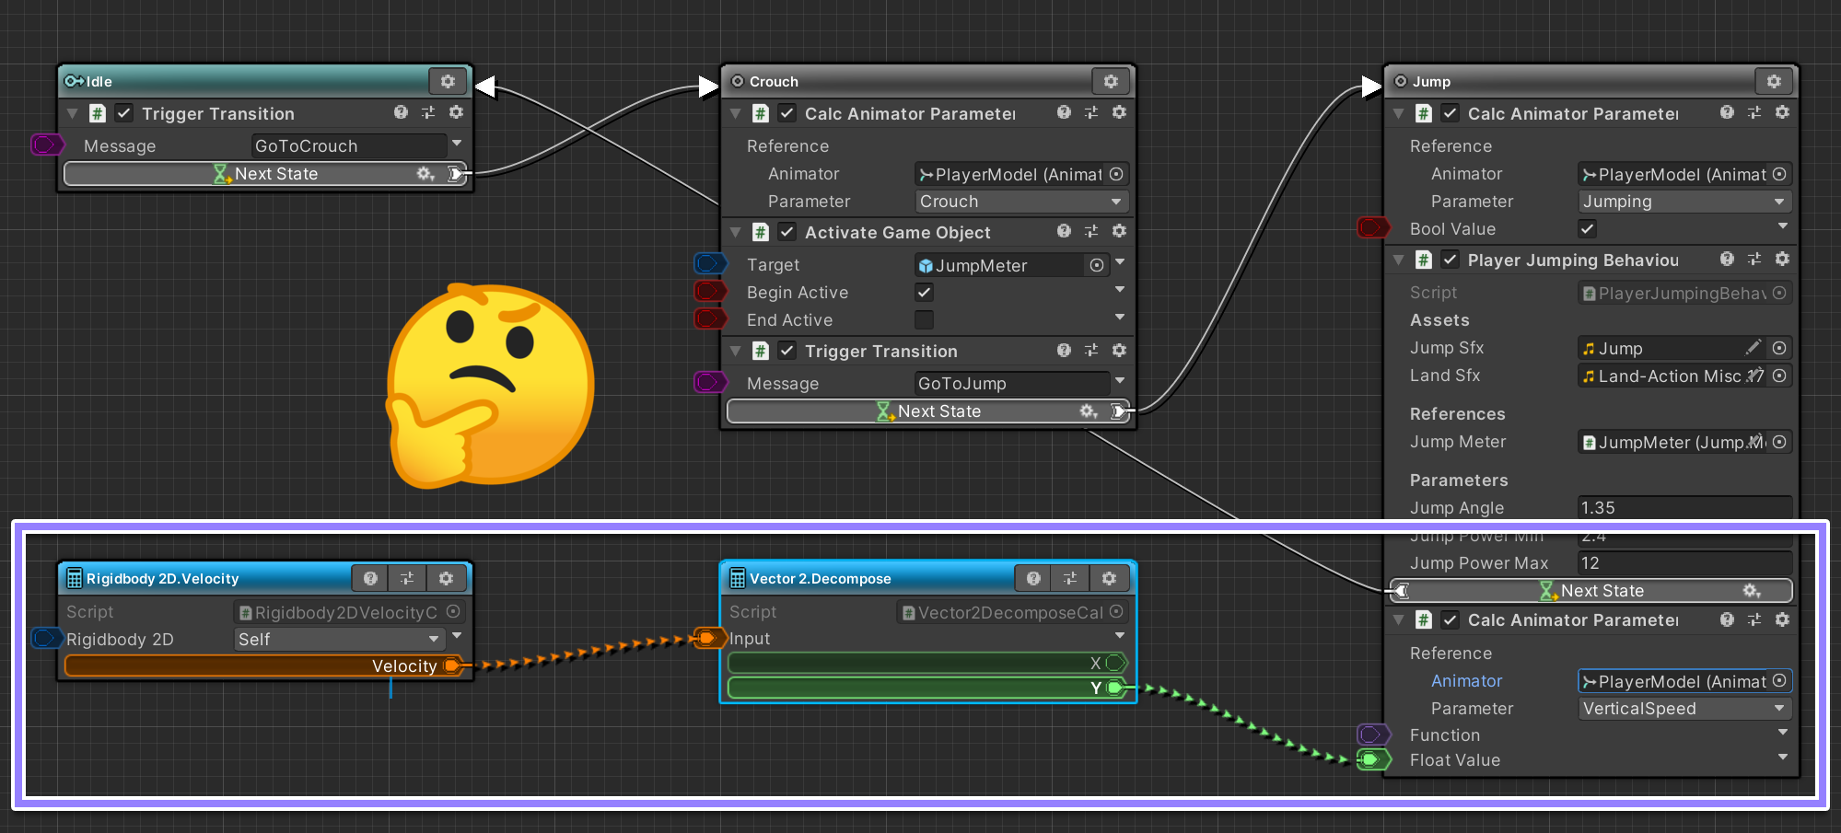Click the Jump Angle value field

1684,508
